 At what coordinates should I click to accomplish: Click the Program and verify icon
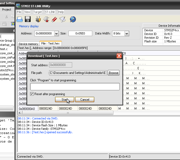pos(63,19)
